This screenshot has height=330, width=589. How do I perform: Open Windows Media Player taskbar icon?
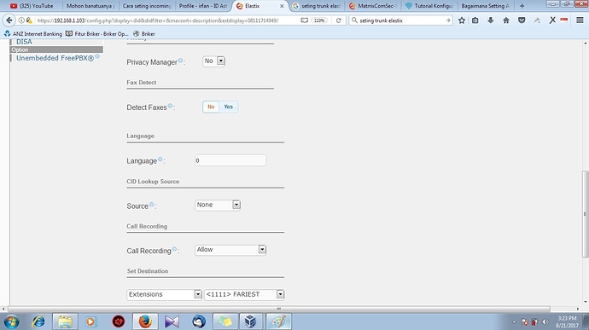[90, 321]
